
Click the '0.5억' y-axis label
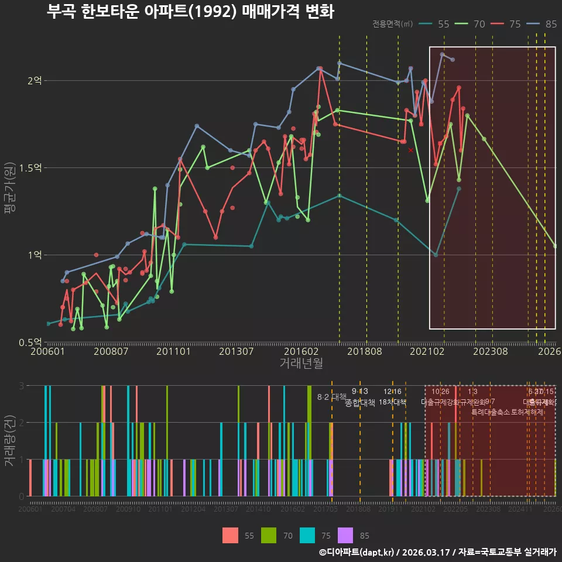pos(30,342)
